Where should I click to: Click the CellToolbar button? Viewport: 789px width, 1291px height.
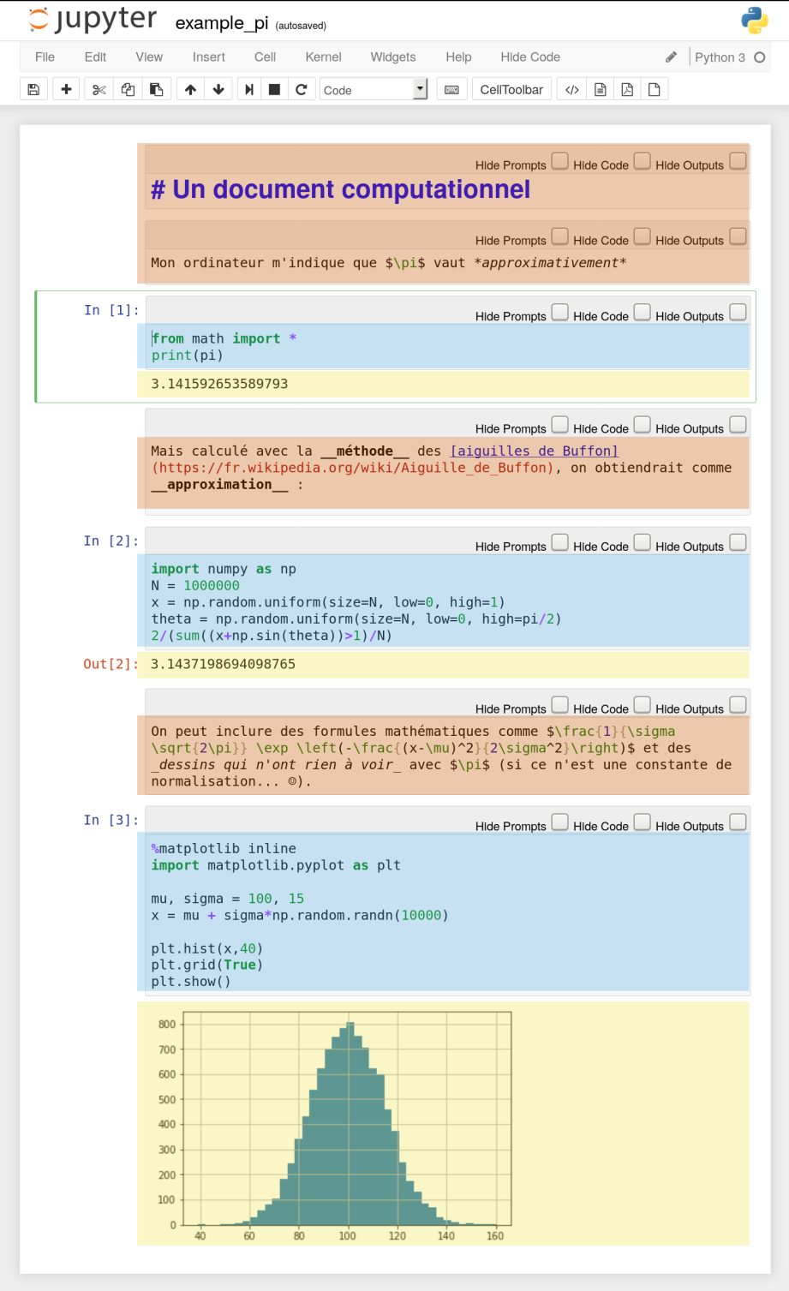(x=511, y=90)
